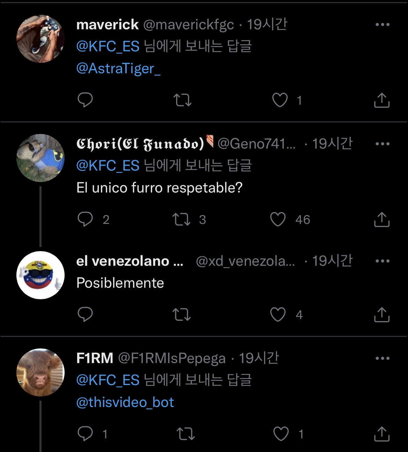Screen dimensions: 408x452
Task: Open the @thisvideo_bot mention link
Action: pos(125,402)
